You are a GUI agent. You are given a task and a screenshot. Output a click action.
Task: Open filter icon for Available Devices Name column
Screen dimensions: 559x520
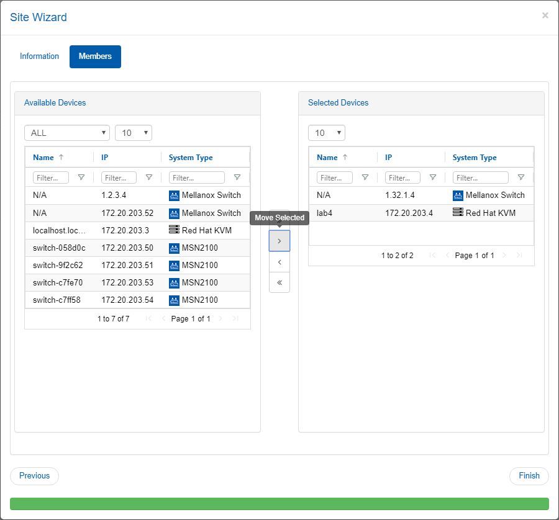click(81, 177)
